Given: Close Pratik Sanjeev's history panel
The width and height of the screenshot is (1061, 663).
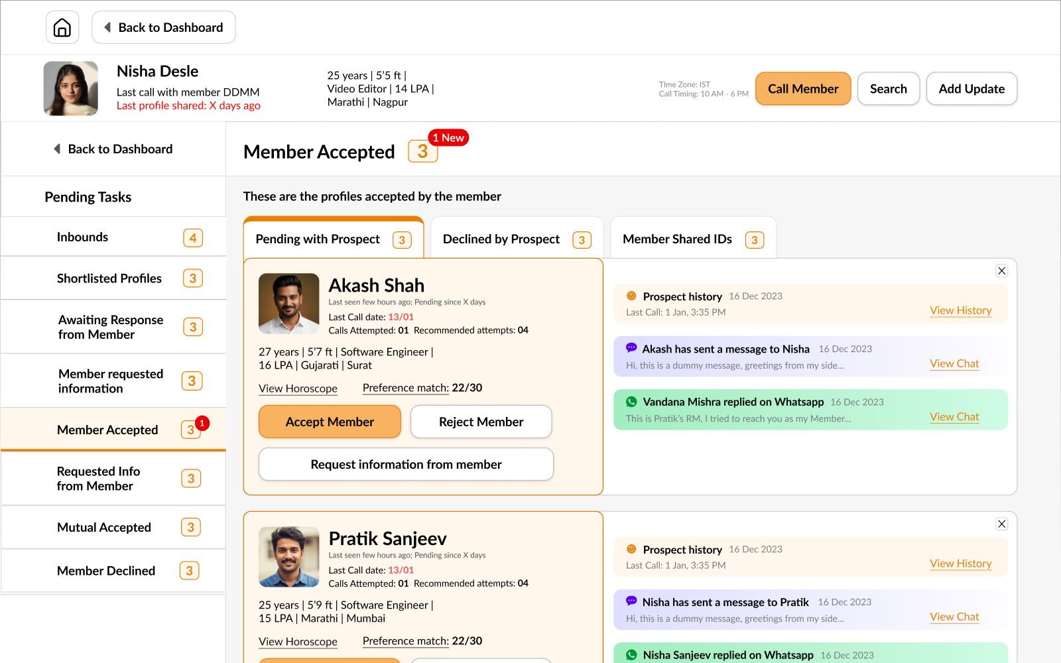Looking at the screenshot, I should coord(1002,524).
